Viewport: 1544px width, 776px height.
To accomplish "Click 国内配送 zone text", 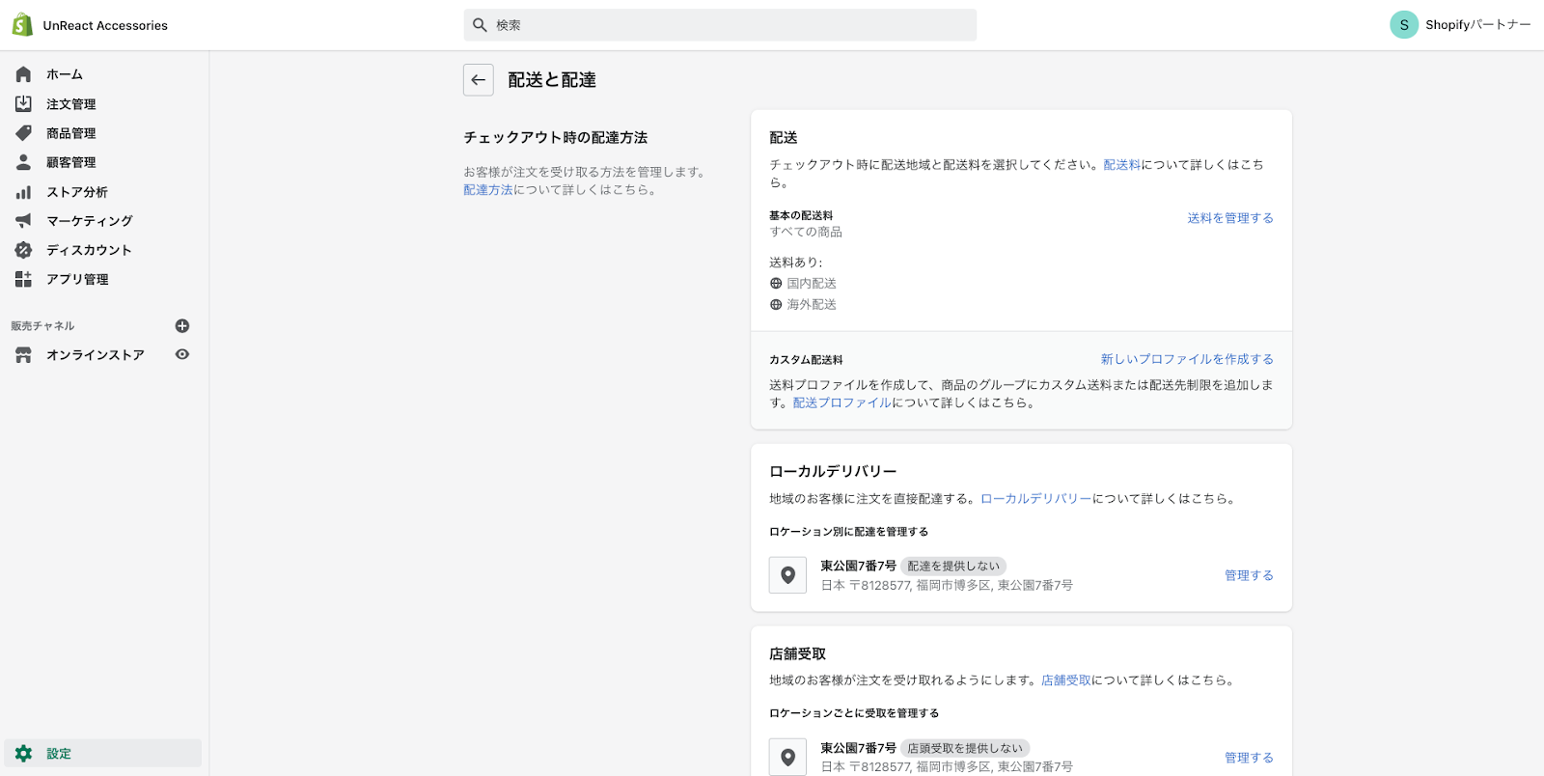I will [812, 284].
